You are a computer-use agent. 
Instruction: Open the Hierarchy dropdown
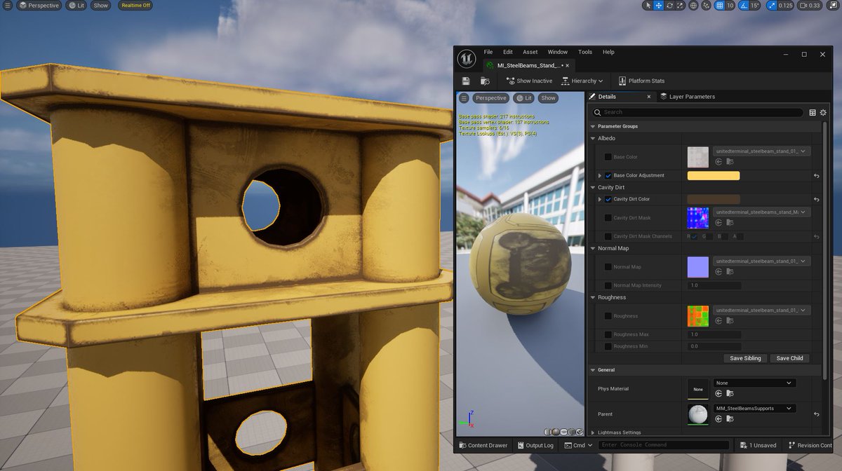[x=582, y=81]
